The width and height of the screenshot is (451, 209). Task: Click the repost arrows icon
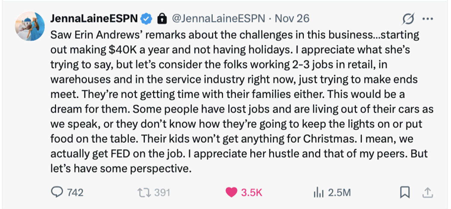click(x=143, y=192)
